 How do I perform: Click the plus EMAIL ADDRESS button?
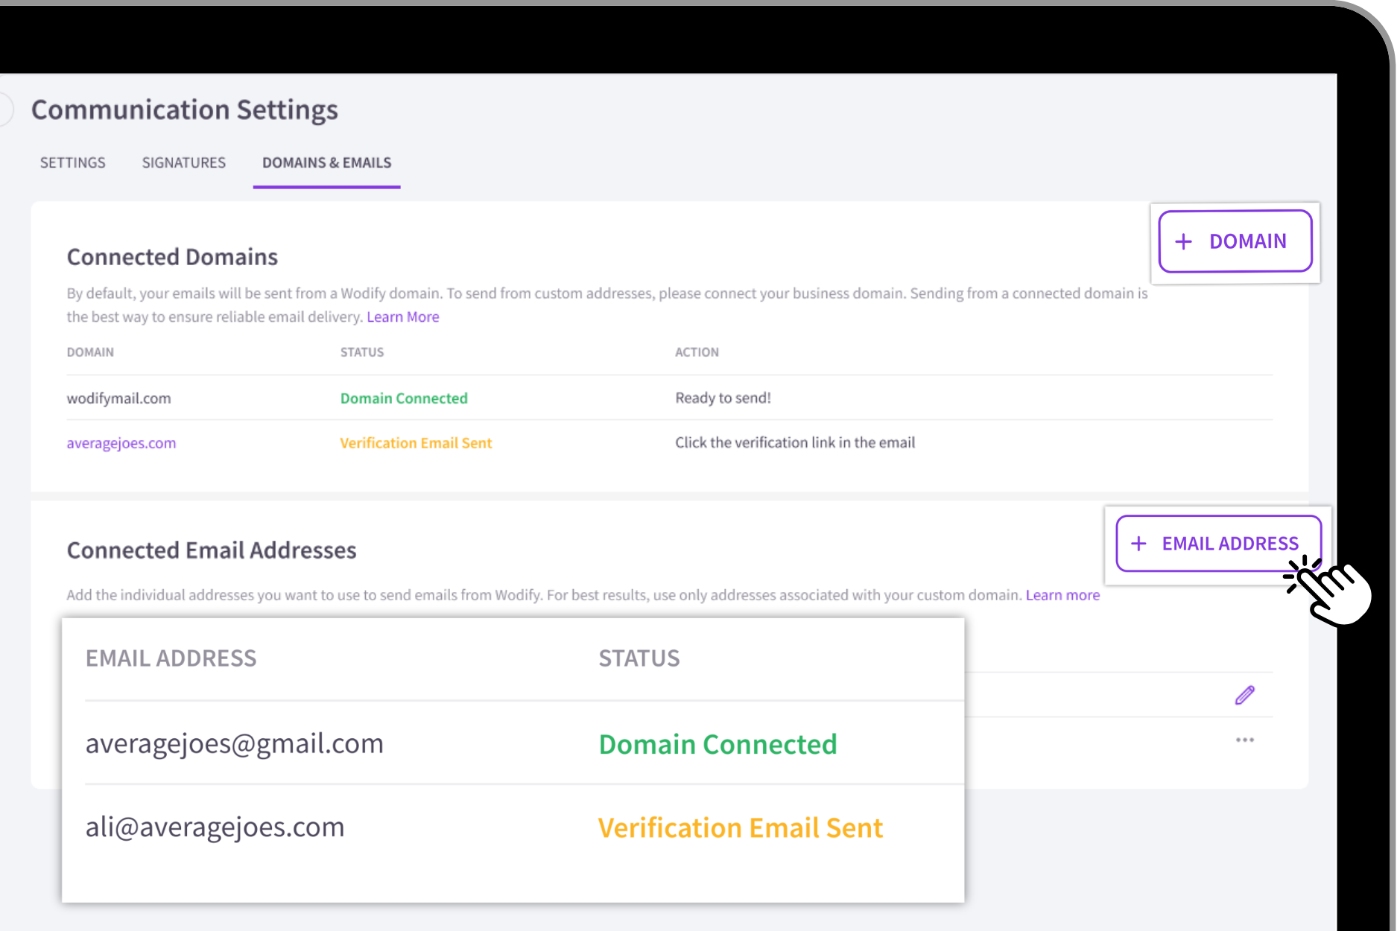(1218, 544)
